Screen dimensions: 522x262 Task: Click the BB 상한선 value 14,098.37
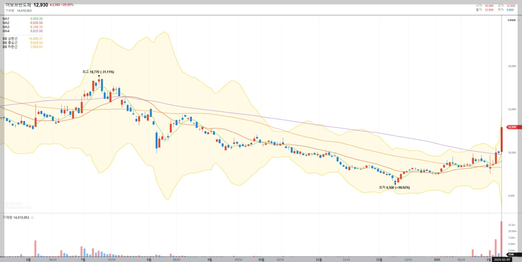[36, 39]
